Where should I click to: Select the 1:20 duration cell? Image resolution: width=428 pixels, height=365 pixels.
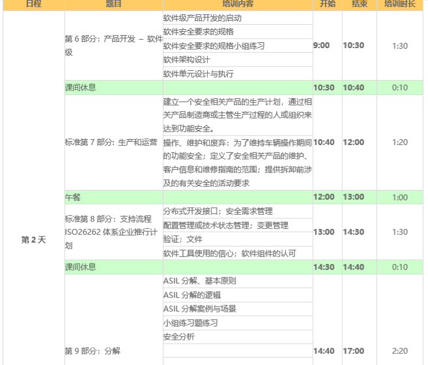tap(400, 142)
